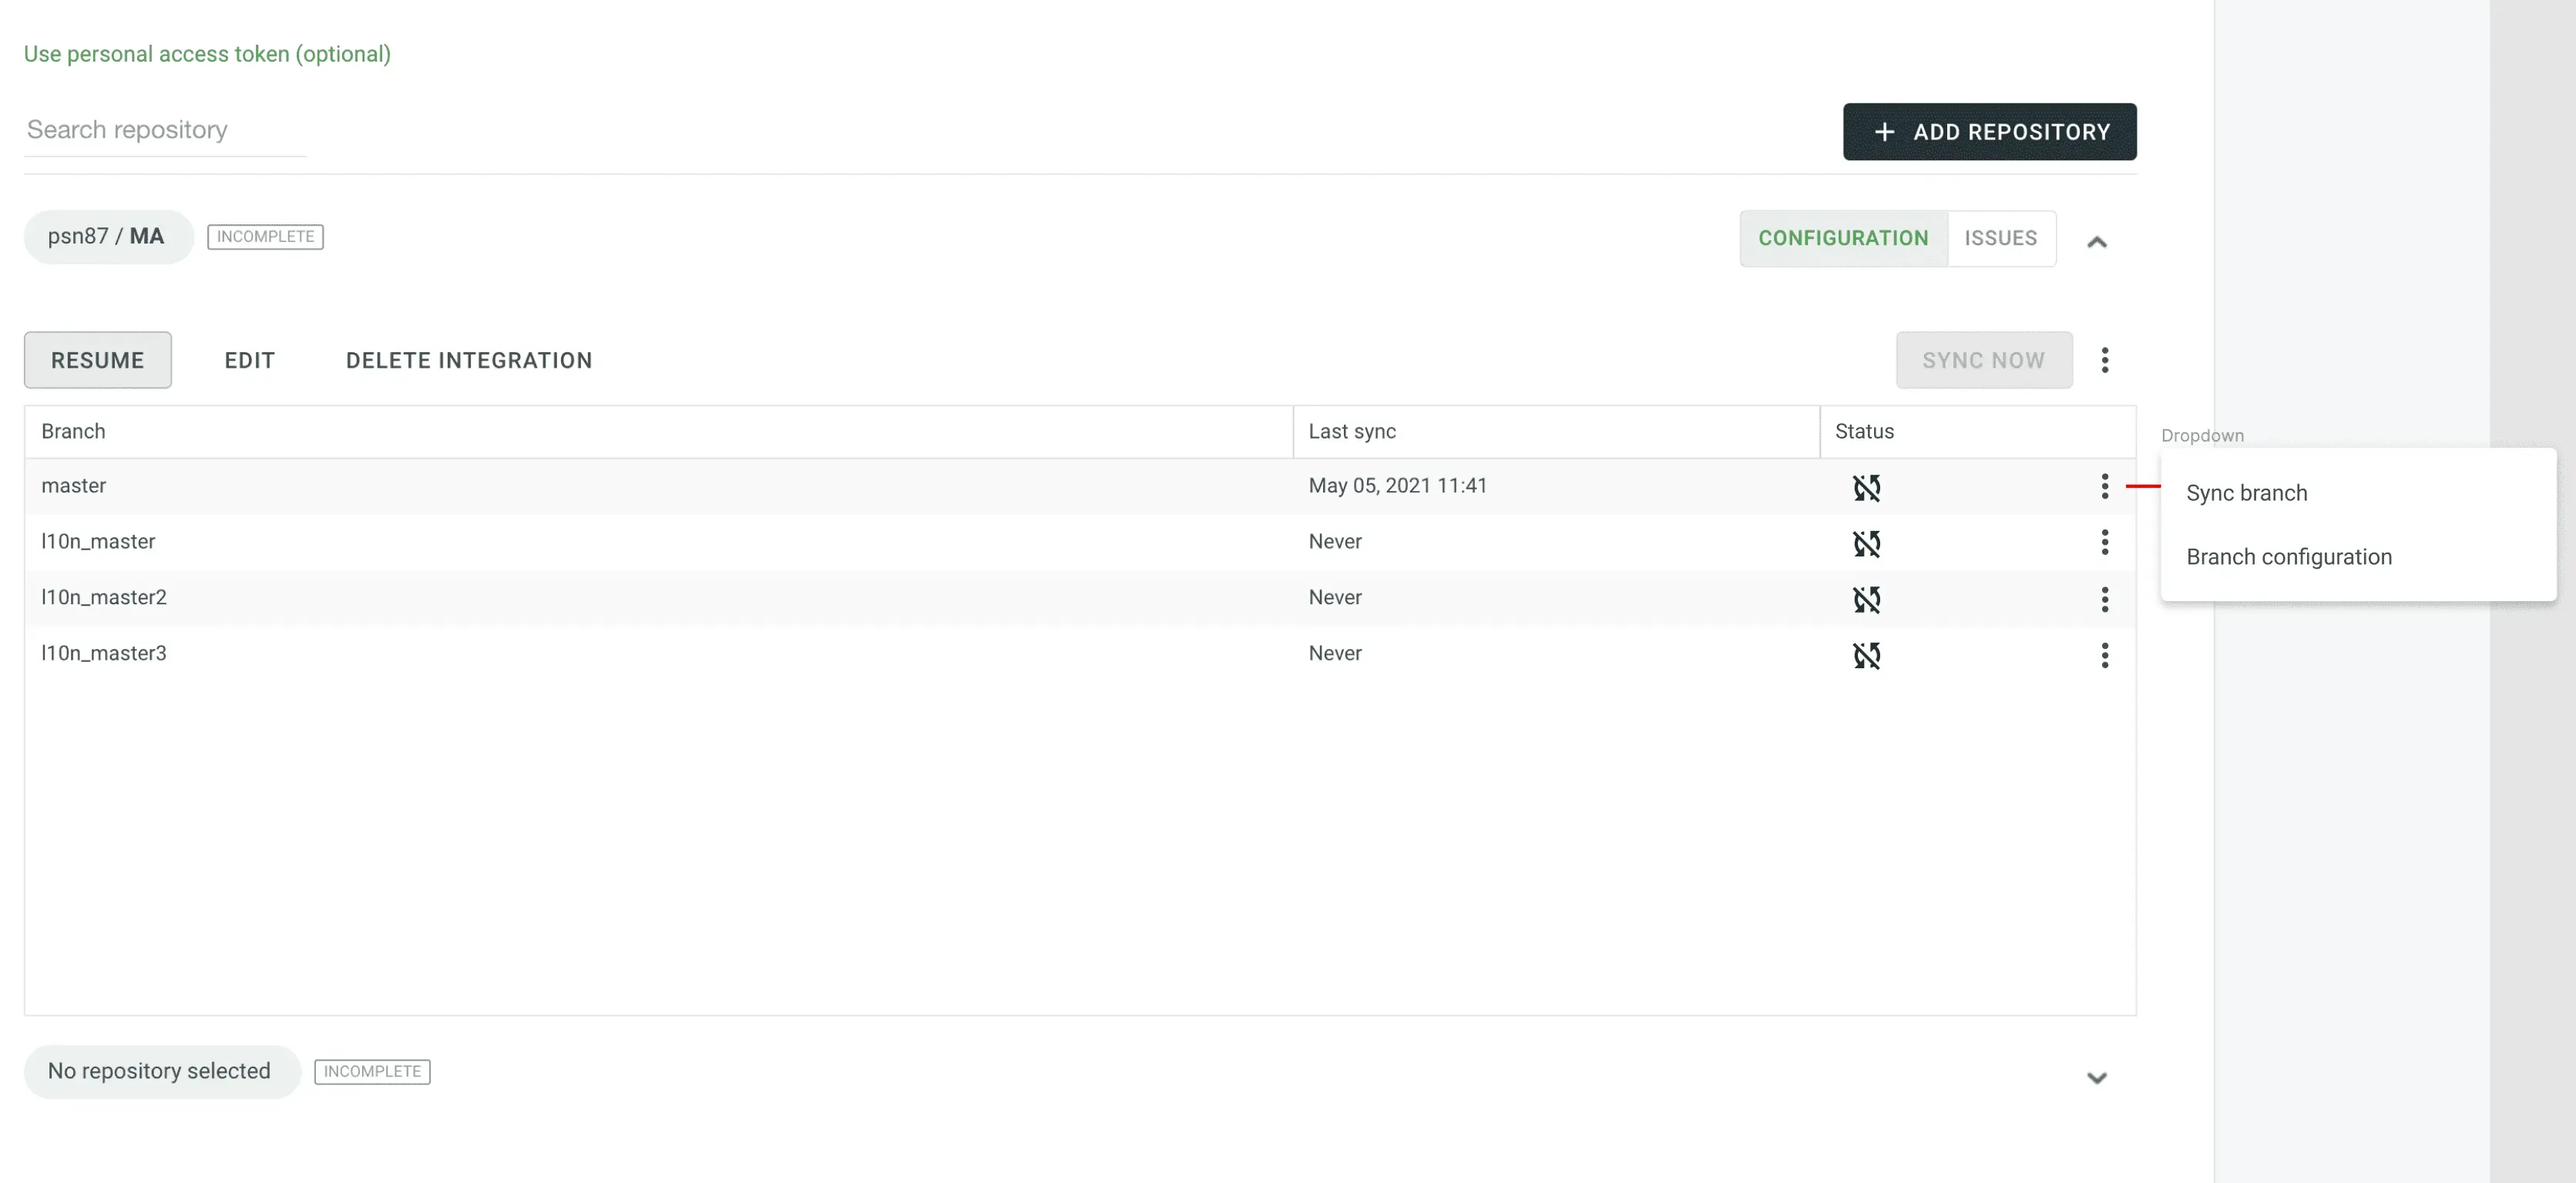Open three-dot menu for master branch
Image resolution: width=2576 pixels, height=1183 pixels.
(2104, 486)
